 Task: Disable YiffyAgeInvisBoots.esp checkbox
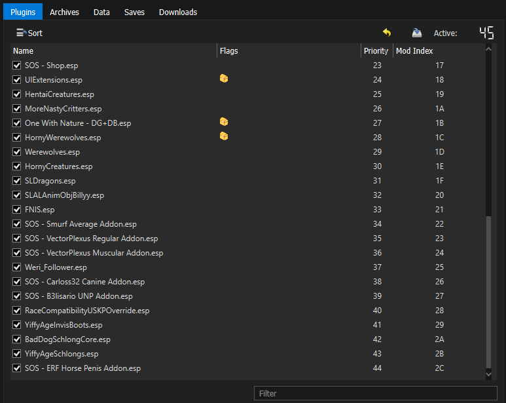click(17, 325)
